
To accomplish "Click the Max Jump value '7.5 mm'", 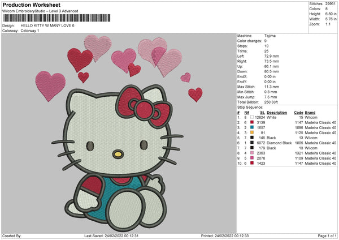I will pos(271,97).
